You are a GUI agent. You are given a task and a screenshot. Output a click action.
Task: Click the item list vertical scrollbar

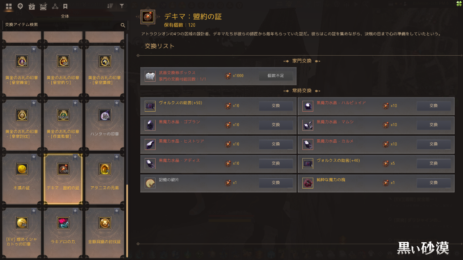[x=127, y=220]
